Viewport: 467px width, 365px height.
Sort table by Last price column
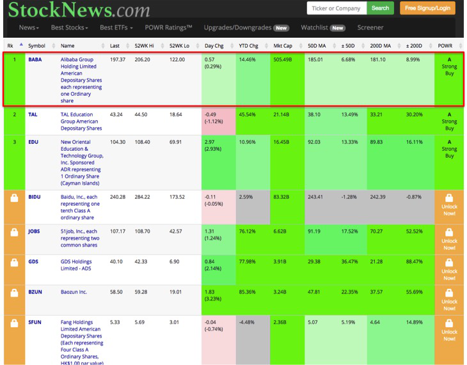coord(119,45)
